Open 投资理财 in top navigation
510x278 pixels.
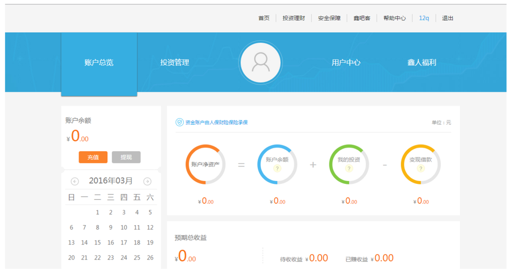tap(294, 18)
